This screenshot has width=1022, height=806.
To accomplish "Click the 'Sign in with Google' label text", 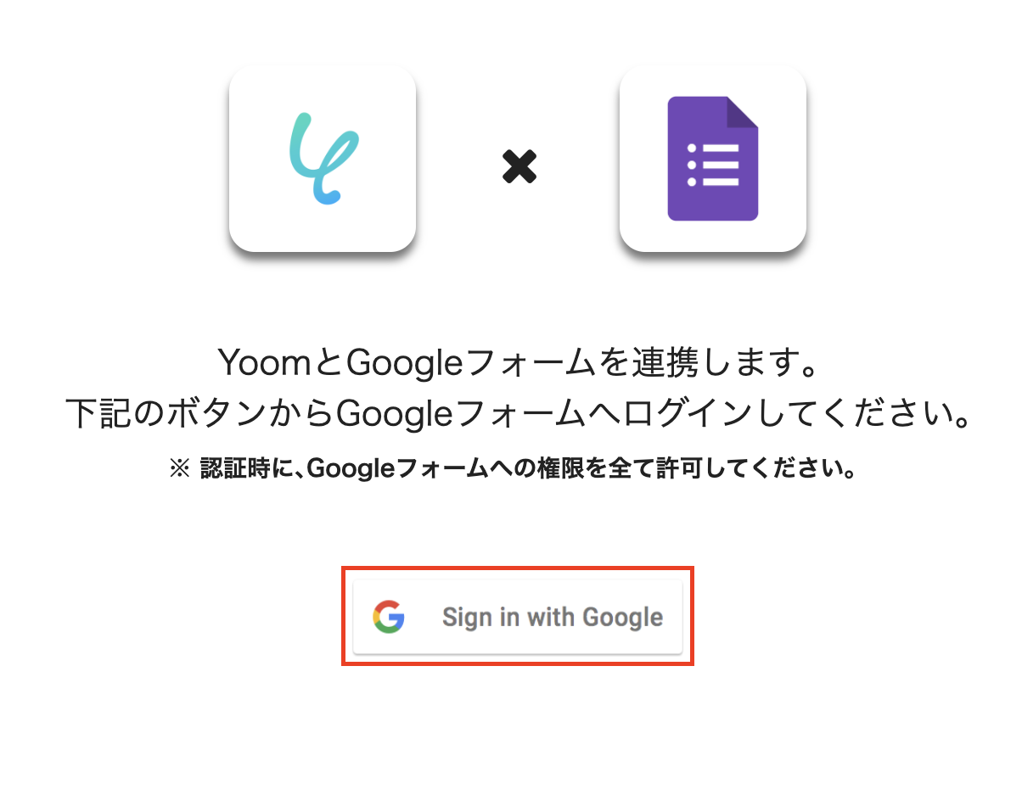I will (553, 617).
